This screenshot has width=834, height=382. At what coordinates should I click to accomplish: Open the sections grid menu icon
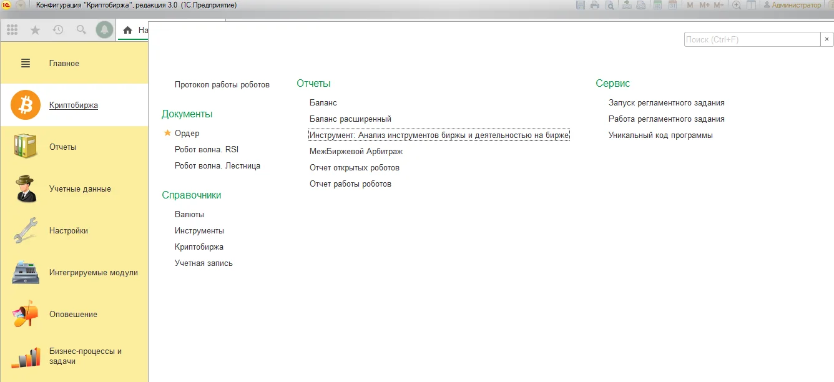click(12, 29)
